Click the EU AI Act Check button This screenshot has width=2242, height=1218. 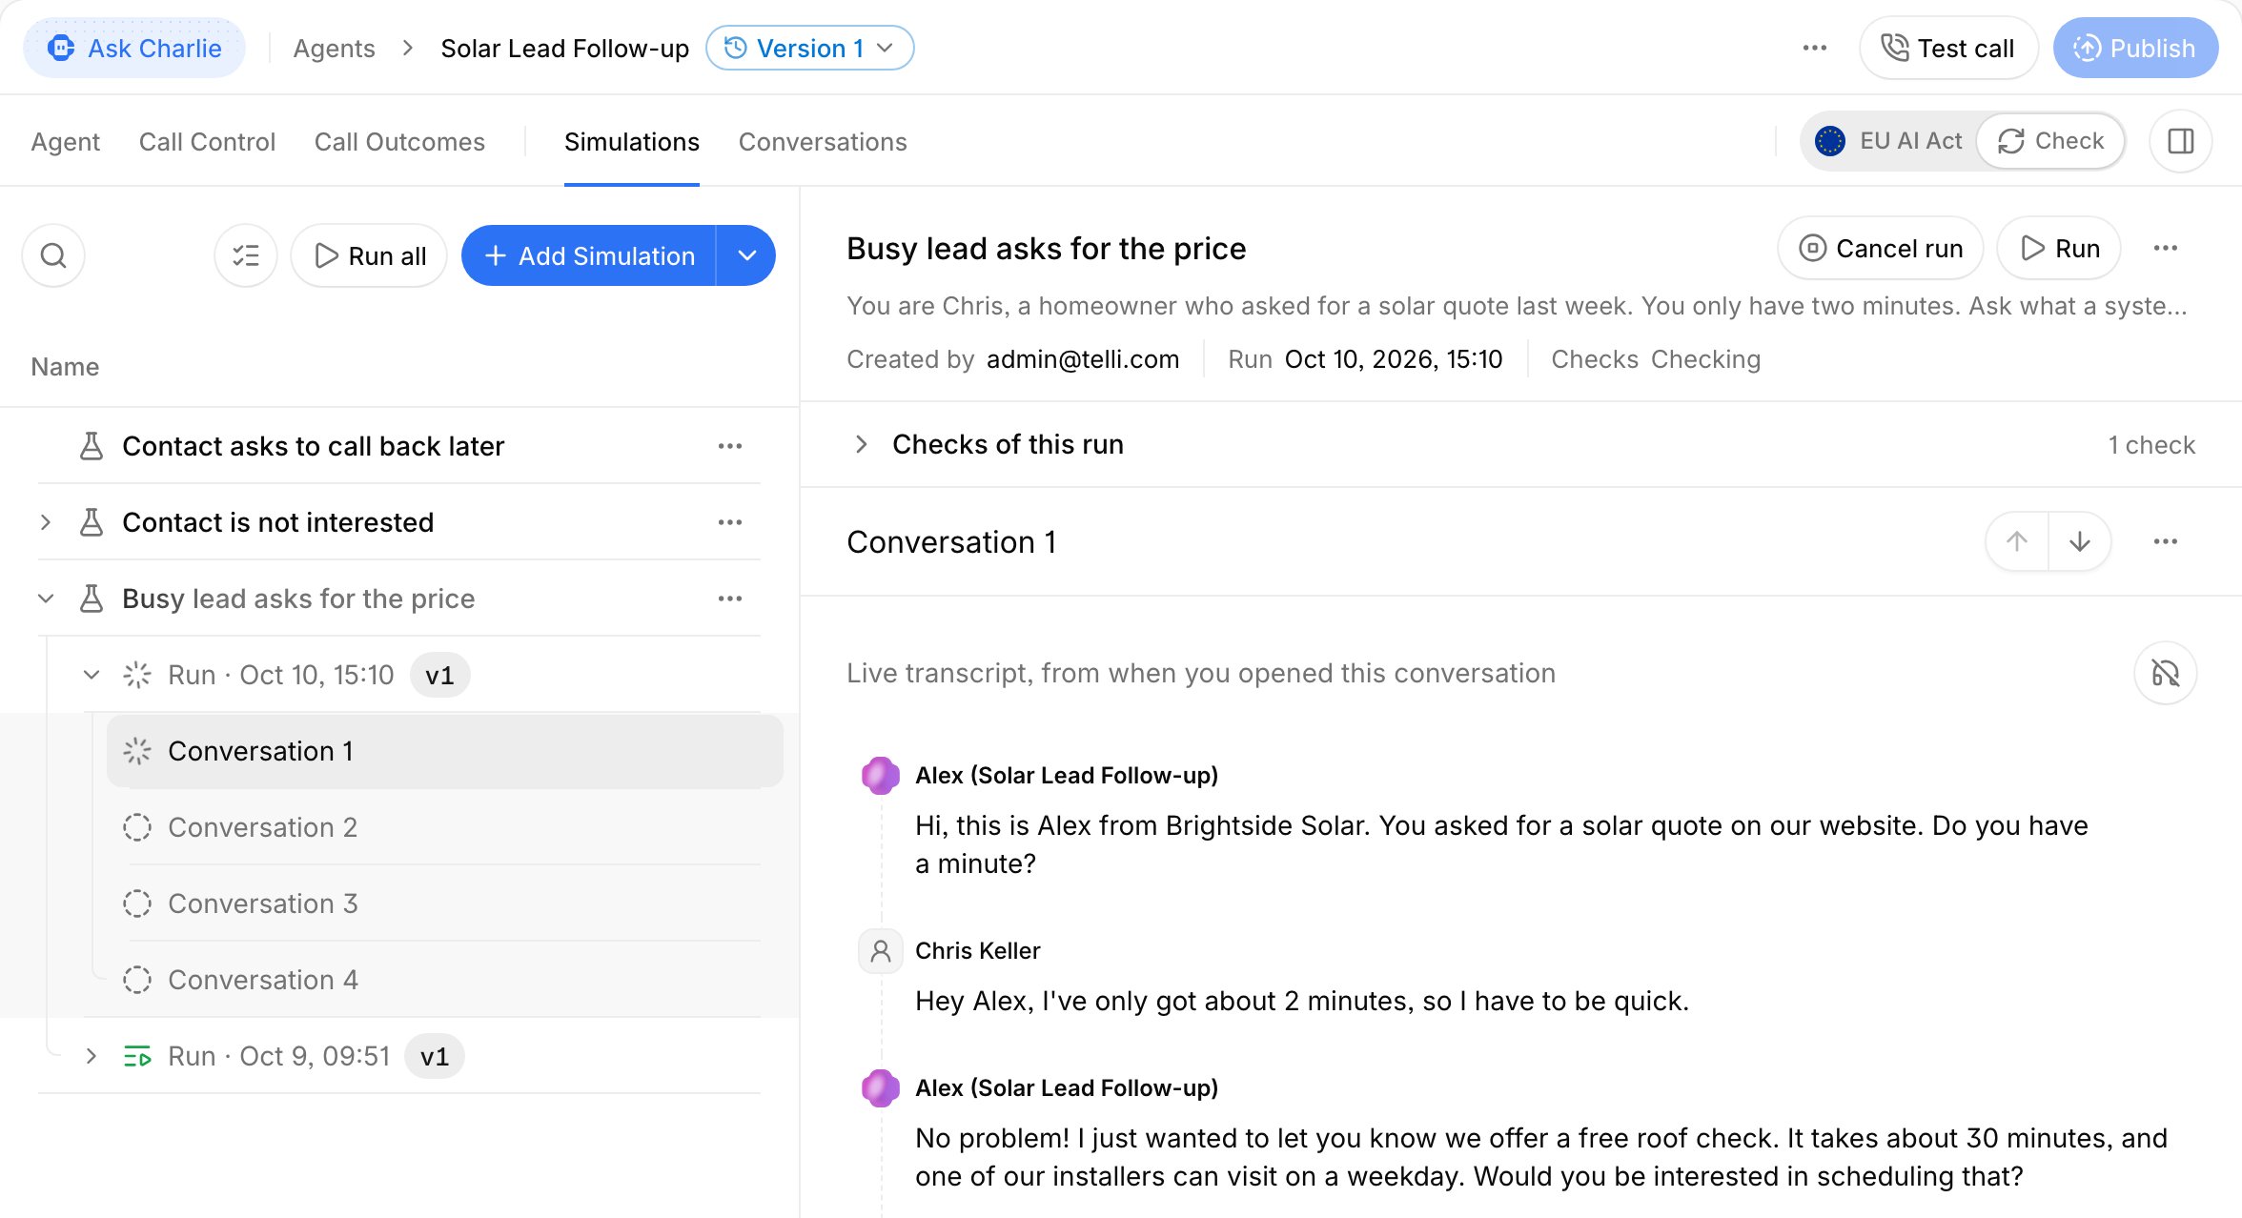(x=2050, y=141)
